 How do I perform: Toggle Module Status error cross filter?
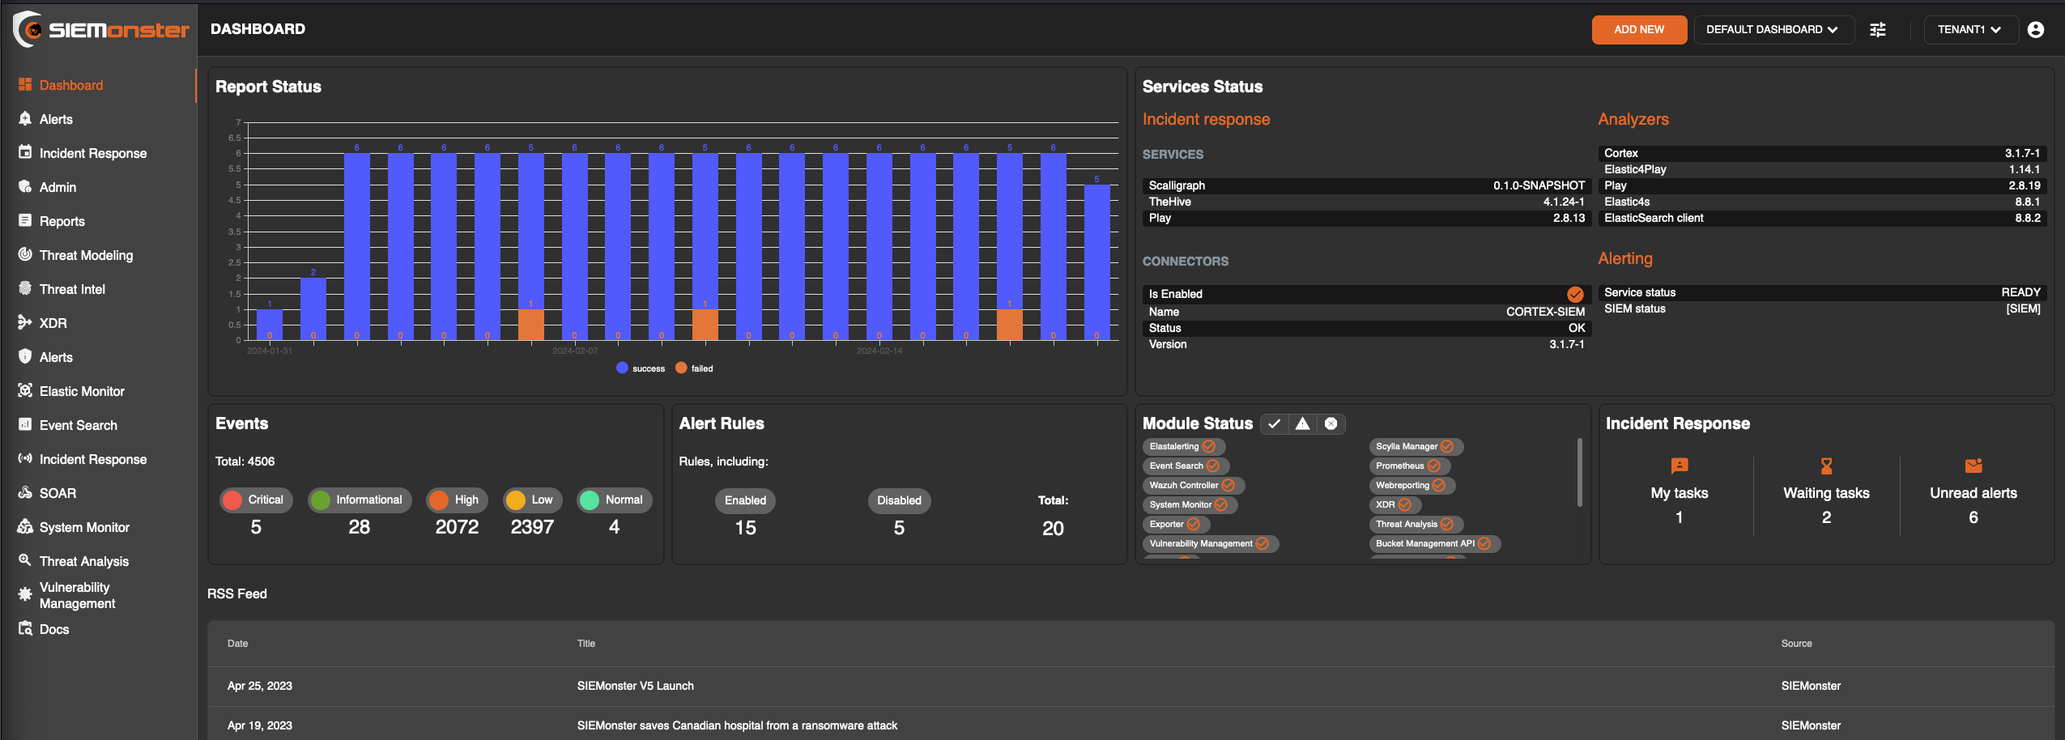pos(1331,423)
